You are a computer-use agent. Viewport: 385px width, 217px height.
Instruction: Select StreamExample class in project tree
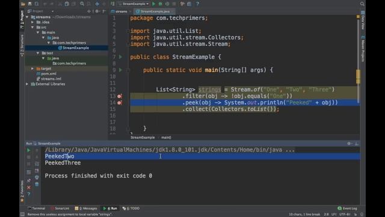(x=73, y=48)
